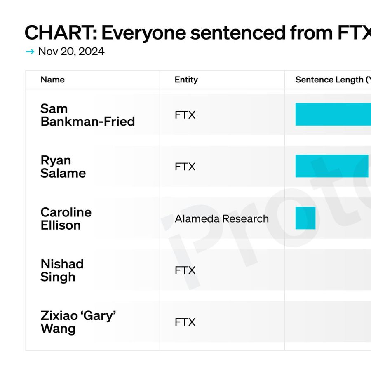The width and height of the screenshot is (371, 371).
Task: Click FTX entity in Gary Wang row
Action: pyautogui.click(x=185, y=322)
